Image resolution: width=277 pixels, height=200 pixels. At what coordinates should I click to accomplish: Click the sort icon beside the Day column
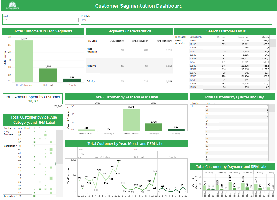tap(215, 103)
